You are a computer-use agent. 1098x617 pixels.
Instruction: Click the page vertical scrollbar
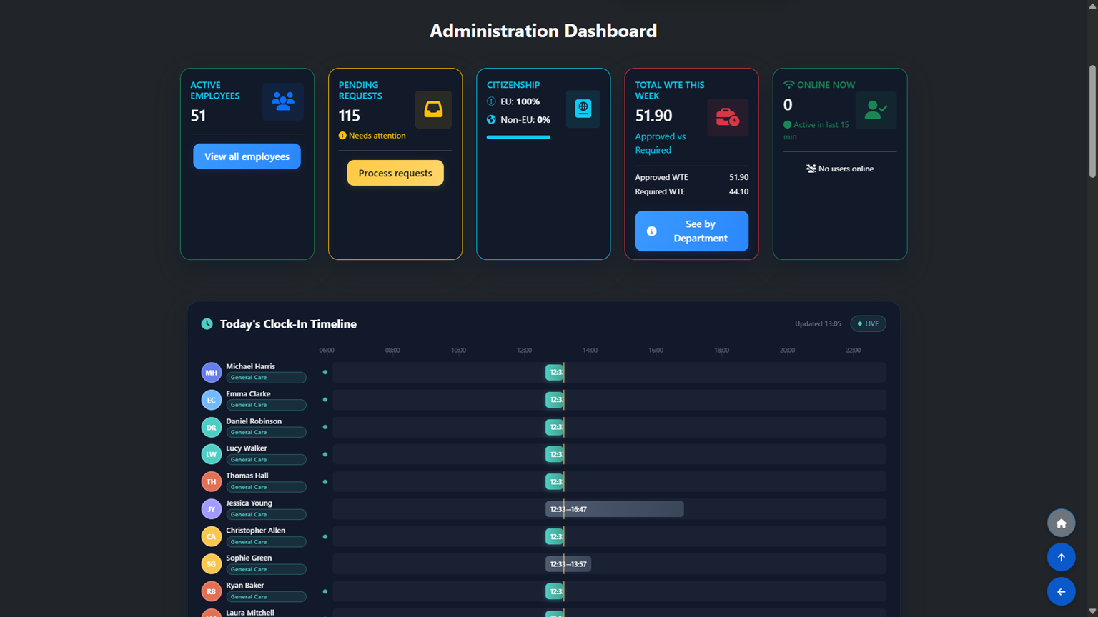point(1092,121)
